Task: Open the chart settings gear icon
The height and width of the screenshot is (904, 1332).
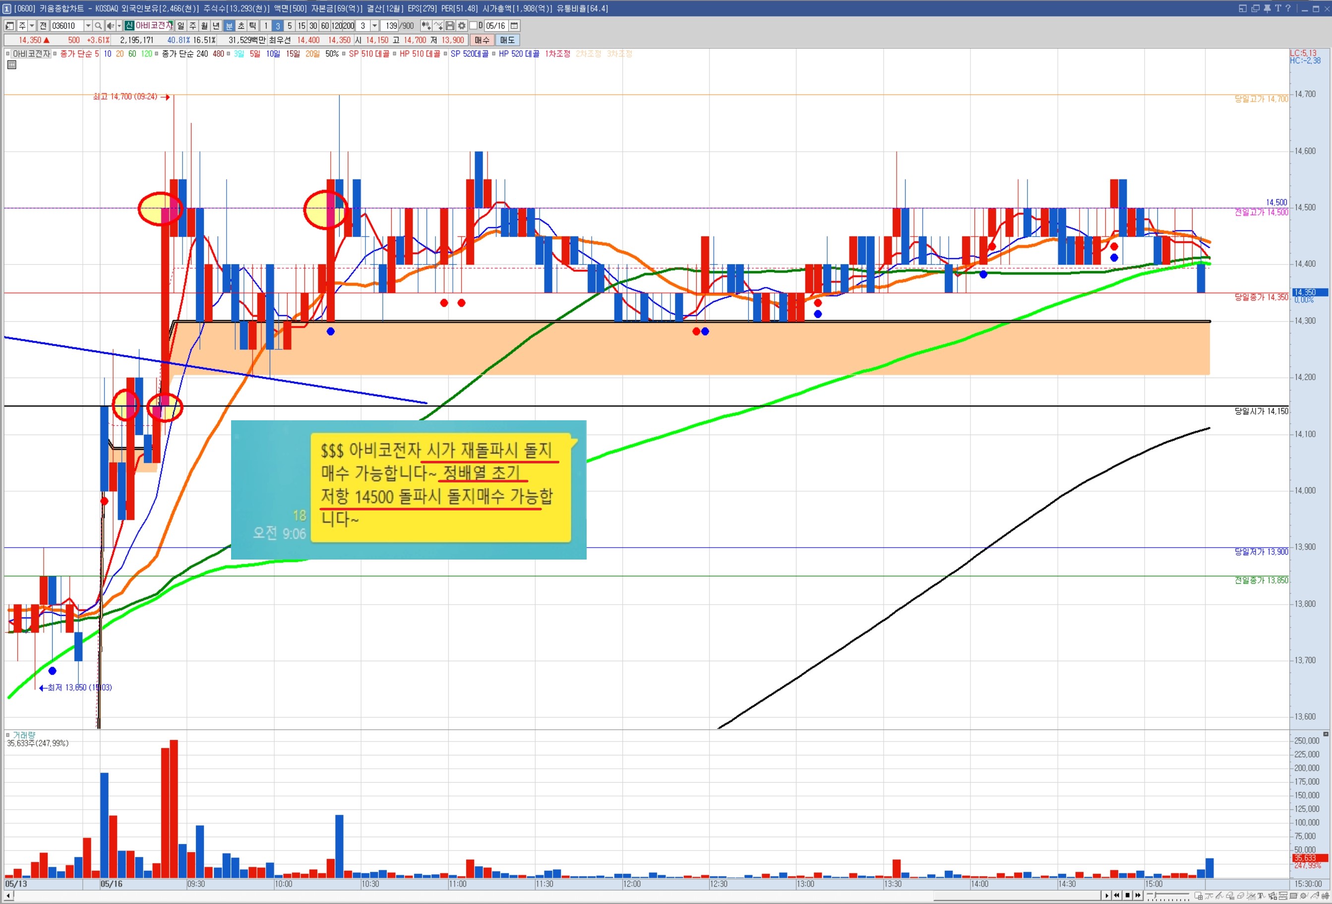Action: 461,26
